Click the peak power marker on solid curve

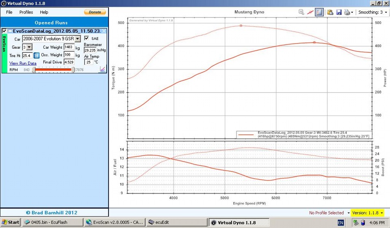tap(314, 43)
